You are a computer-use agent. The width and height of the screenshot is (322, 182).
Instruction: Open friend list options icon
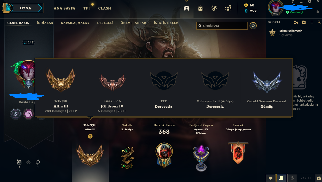pyautogui.click(x=311, y=22)
